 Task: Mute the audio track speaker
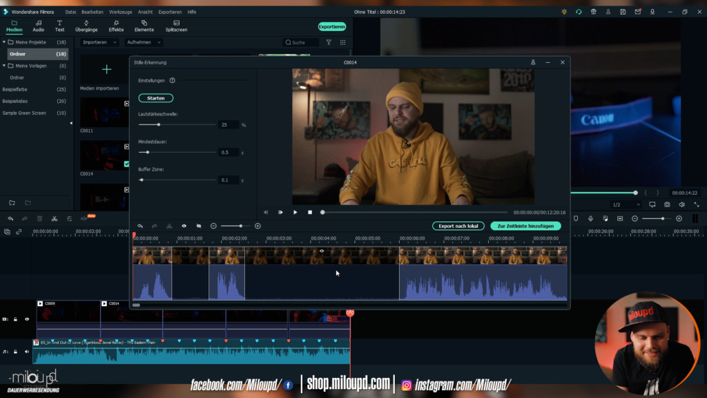click(27, 352)
